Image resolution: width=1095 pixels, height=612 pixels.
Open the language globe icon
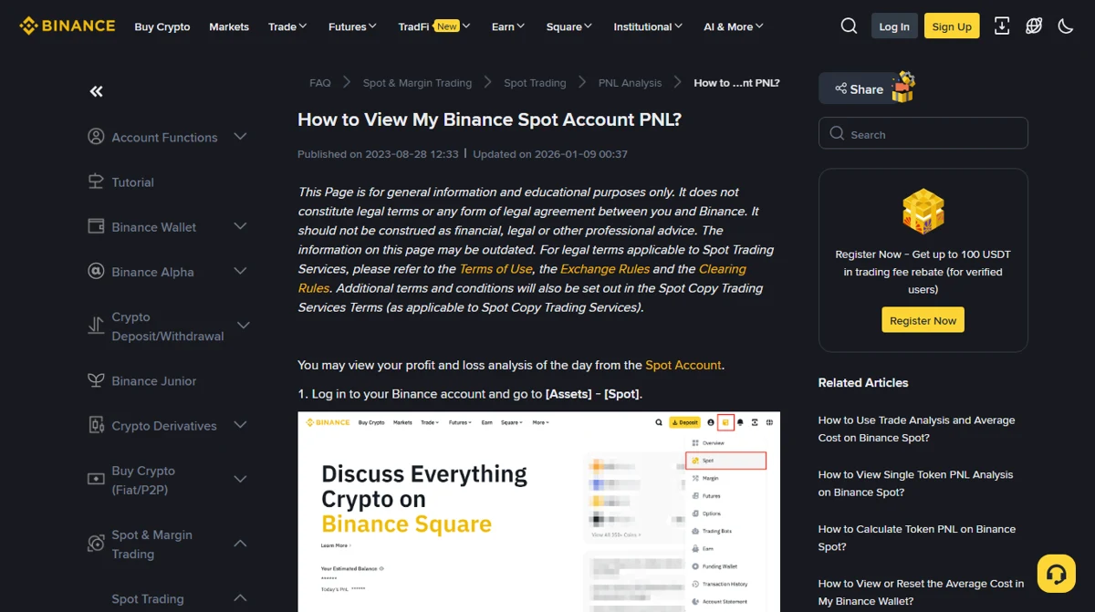tap(1034, 26)
